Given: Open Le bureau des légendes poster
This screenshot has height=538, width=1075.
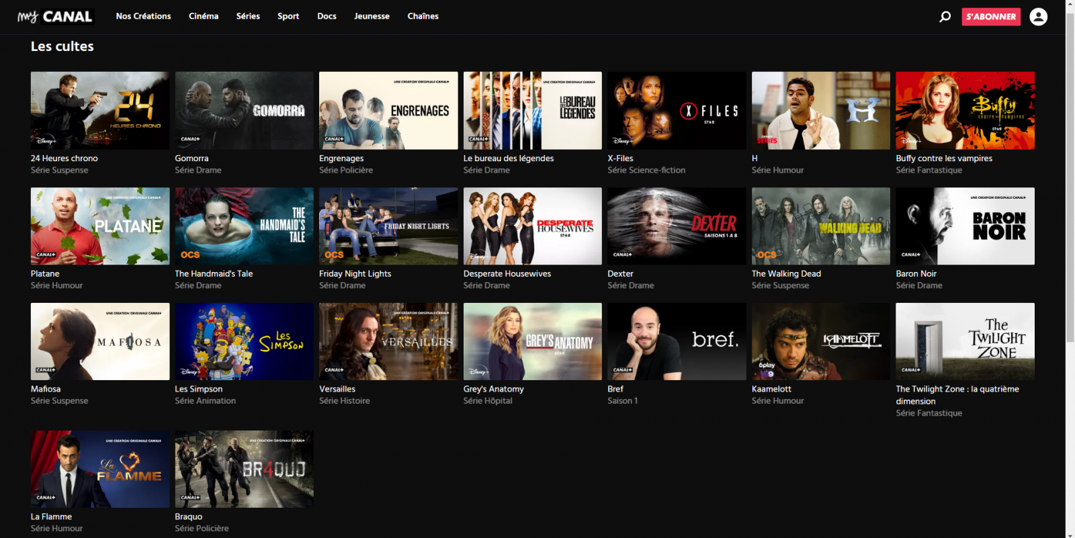Looking at the screenshot, I should 532,111.
